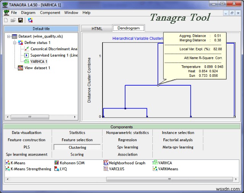Open the Component menu
This screenshot has height=193, width=244.
pos(50,13)
